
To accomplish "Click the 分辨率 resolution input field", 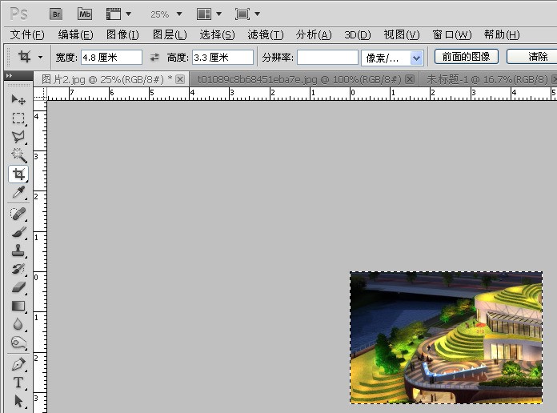I will coord(327,57).
